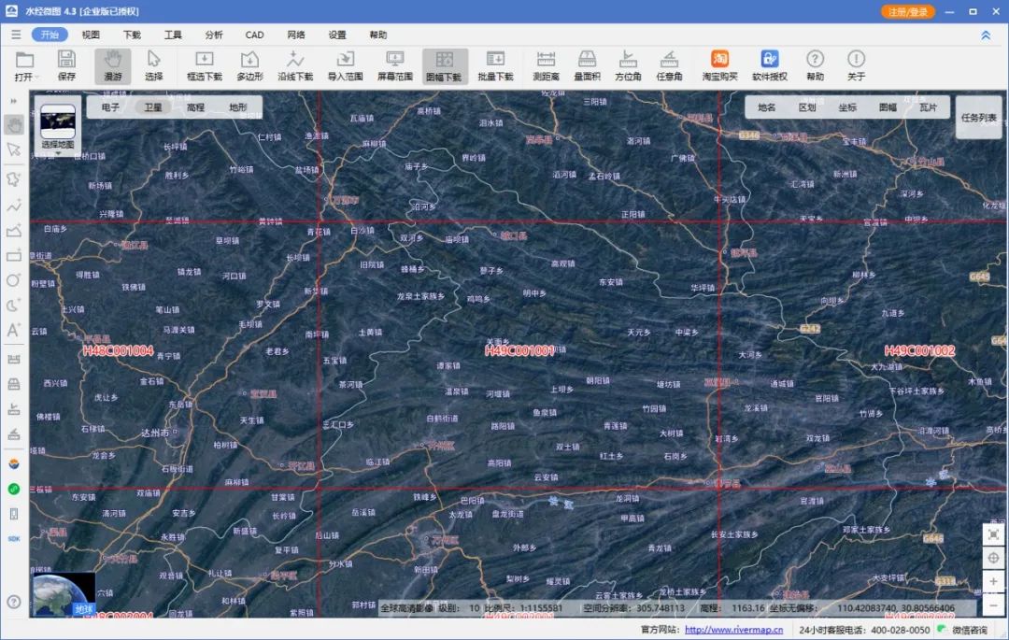
Task: Toggle 地名 place-name overlay
Action: (766, 107)
